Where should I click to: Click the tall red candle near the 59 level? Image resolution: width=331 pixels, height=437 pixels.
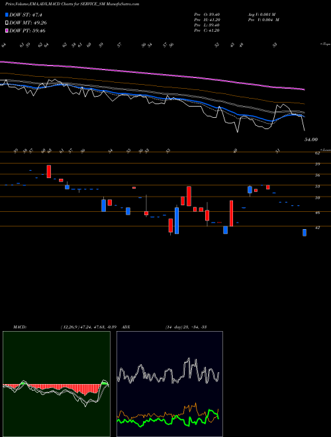coord(49,171)
